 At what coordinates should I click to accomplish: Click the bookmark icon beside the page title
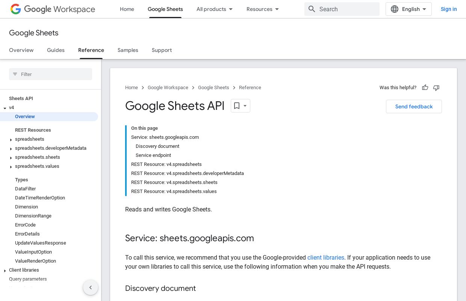237,106
